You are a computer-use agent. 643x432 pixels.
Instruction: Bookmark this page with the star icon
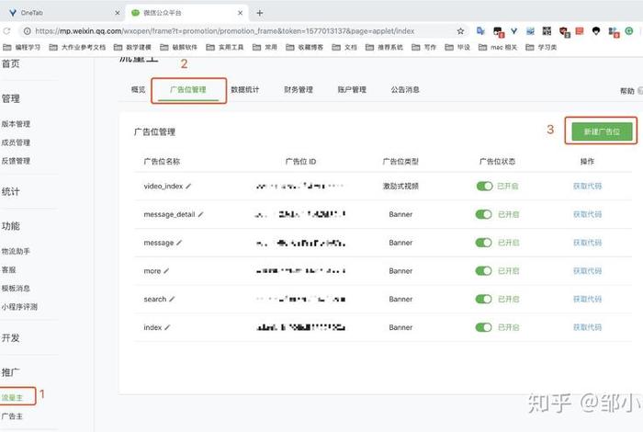pyautogui.click(x=460, y=31)
